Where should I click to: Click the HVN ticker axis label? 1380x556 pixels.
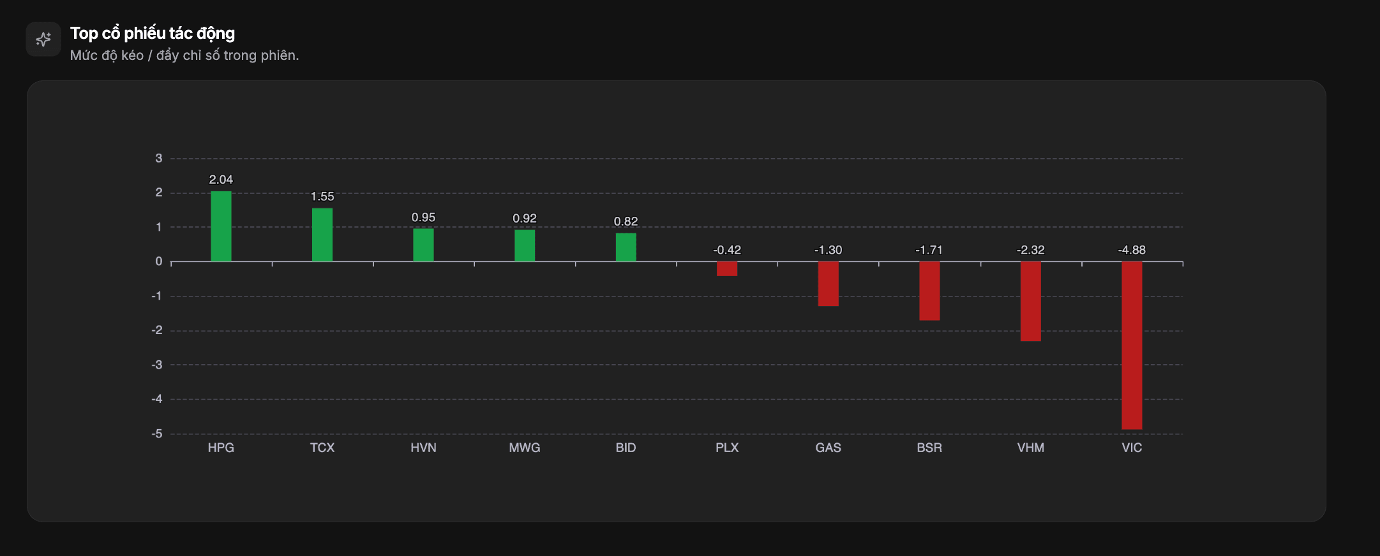pos(423,448)
